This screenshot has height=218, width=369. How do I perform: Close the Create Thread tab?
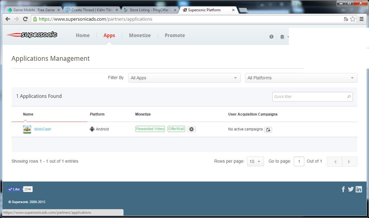(117, 10)
